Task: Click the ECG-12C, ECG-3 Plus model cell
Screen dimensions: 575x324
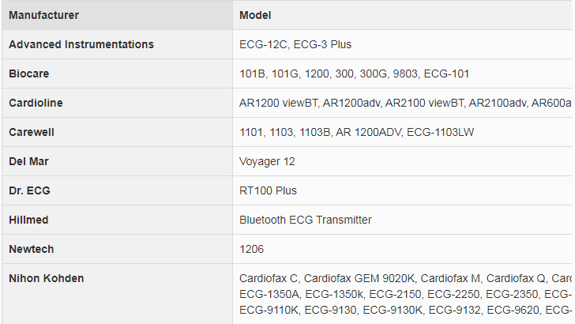Action: pyautogui.click(x=295, y=44)
